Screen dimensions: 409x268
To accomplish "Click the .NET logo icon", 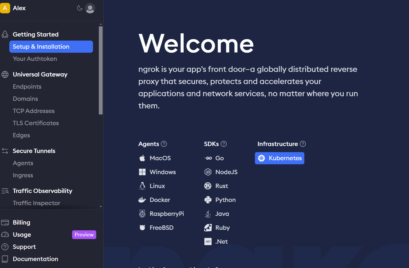I will [208, 242].
